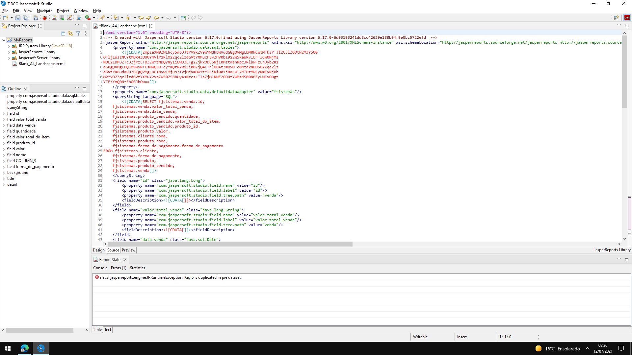Open the Errors (1) tab
The width and height of the screenshot is (632, 355).
coord(118,268)
